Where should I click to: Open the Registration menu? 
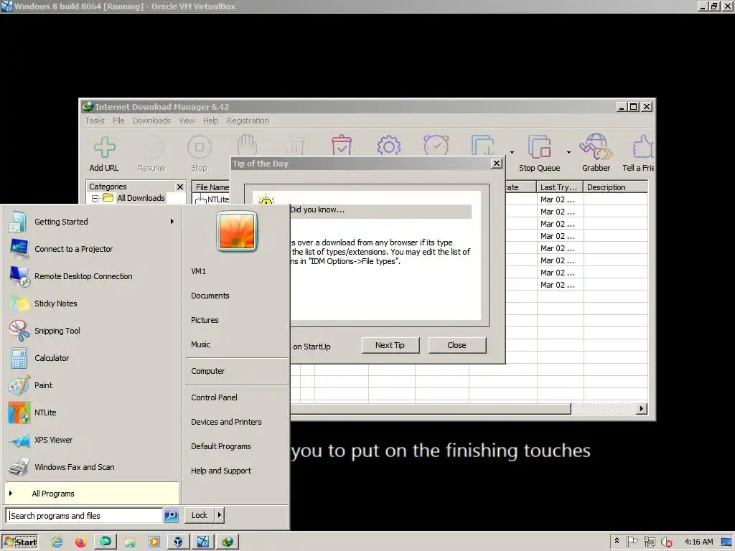248,121
